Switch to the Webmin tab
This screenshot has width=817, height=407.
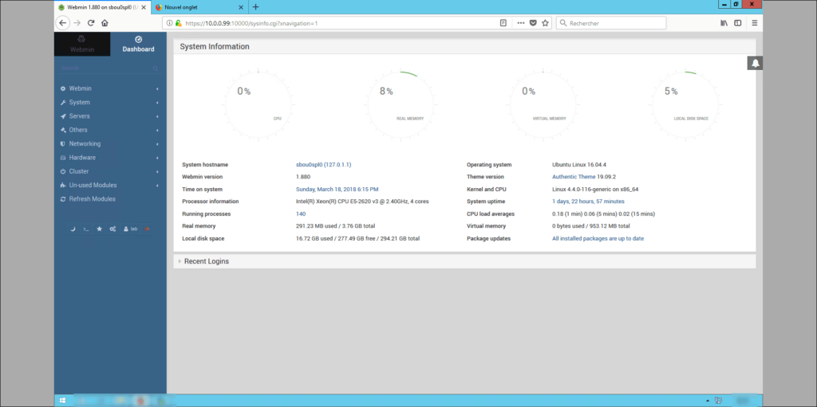[x=82, y=45]
